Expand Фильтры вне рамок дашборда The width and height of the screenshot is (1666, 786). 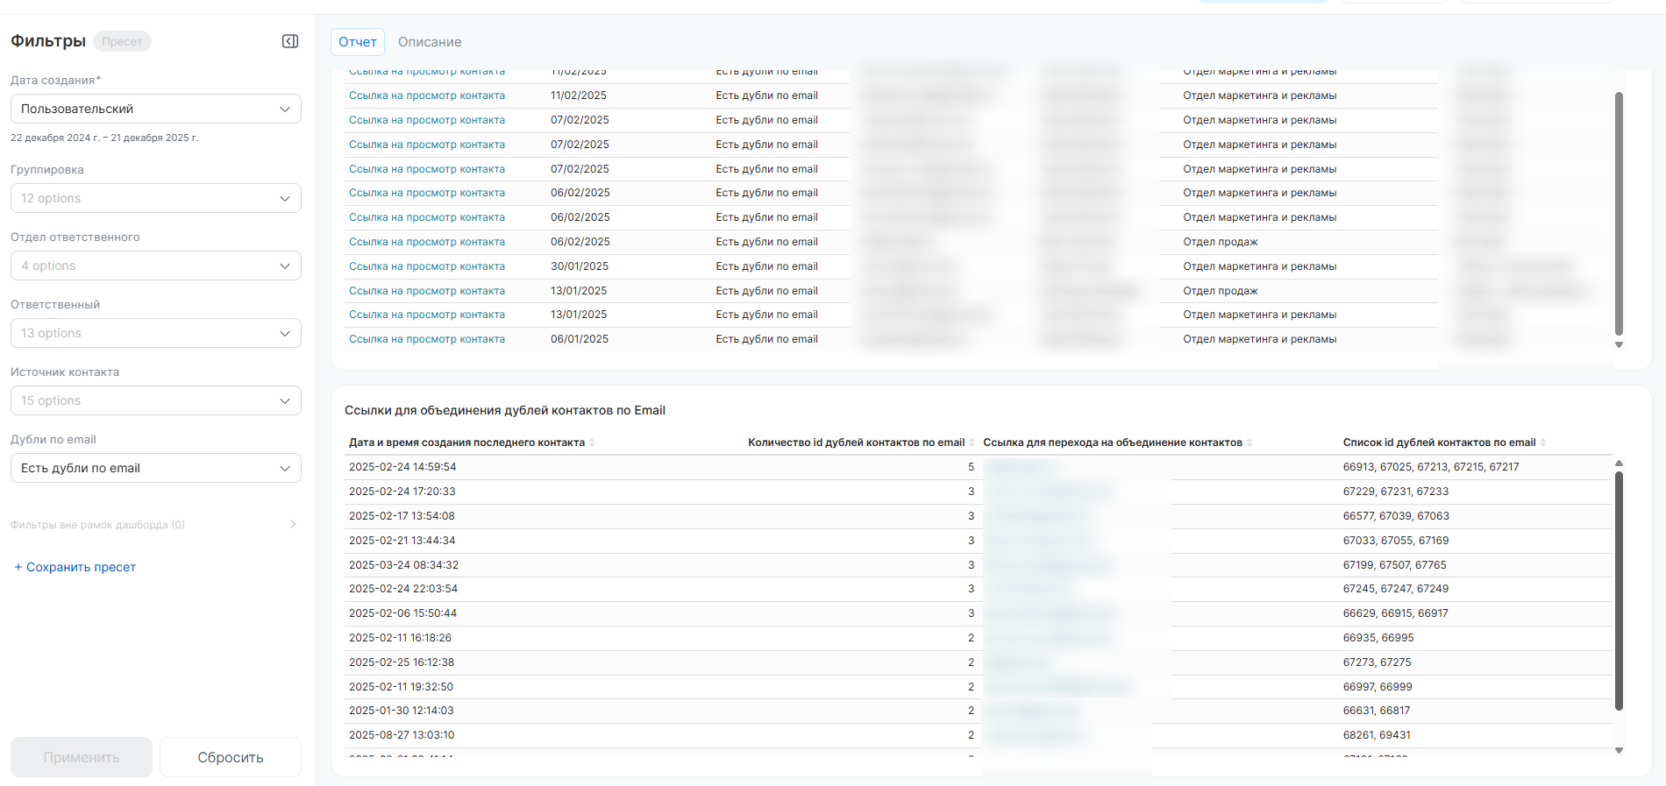(293, 524)
